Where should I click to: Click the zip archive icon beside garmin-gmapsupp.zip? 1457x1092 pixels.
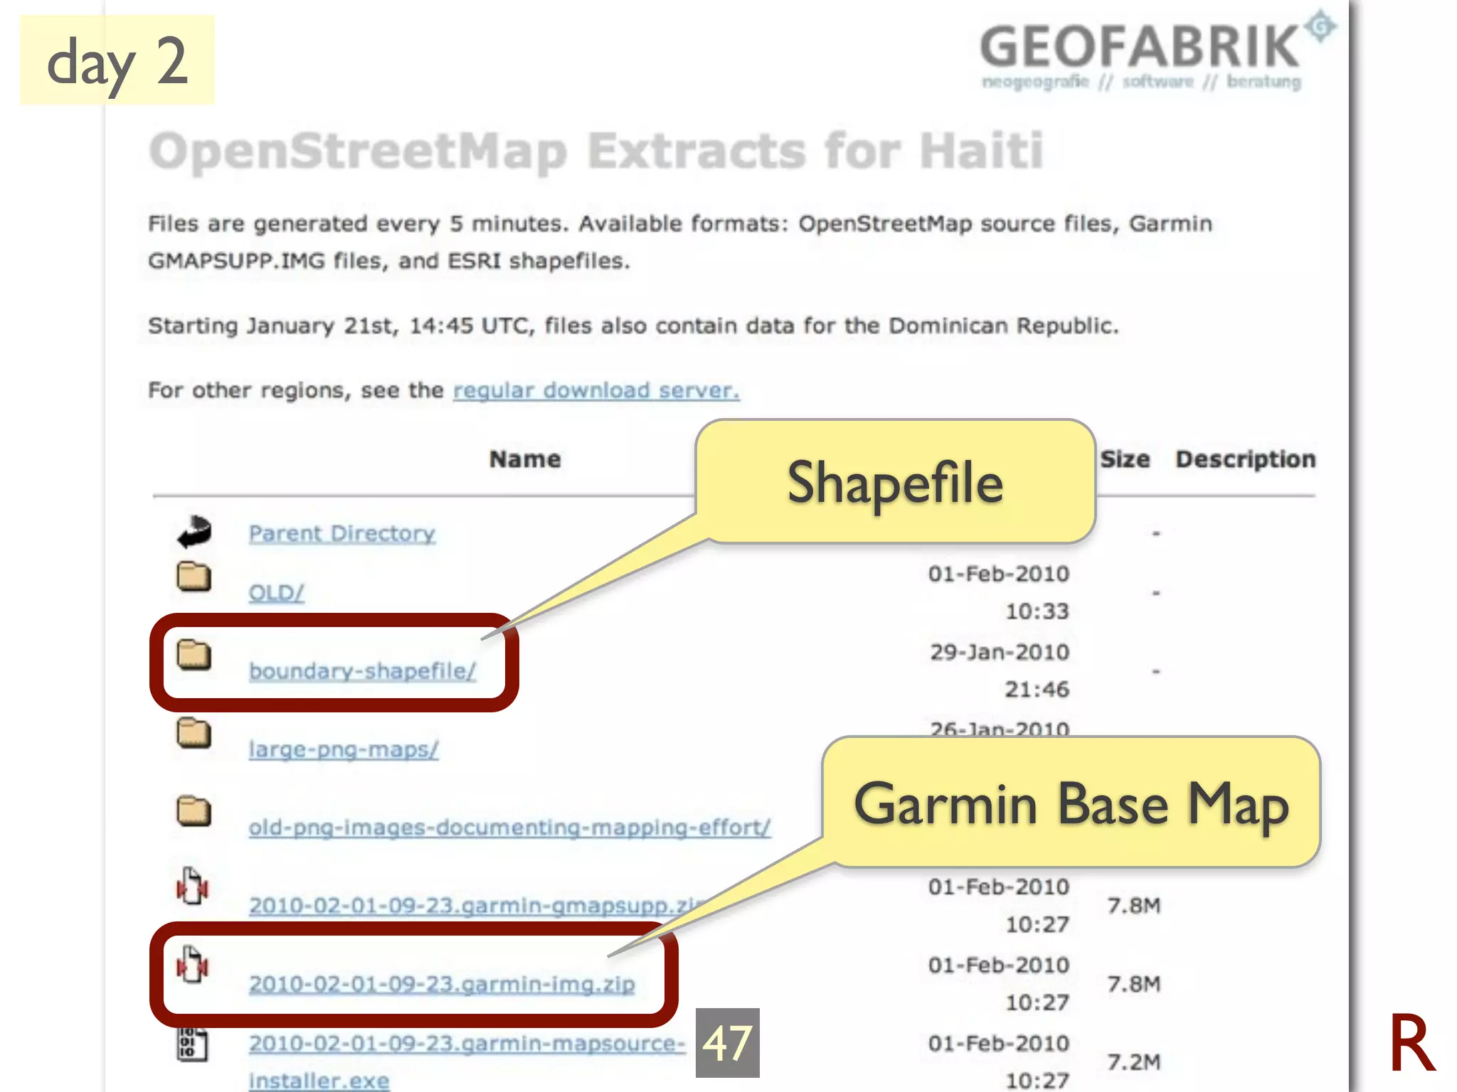point(192,887)
